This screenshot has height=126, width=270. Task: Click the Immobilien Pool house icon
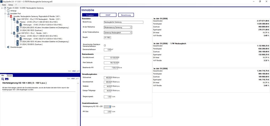point(8,13)
